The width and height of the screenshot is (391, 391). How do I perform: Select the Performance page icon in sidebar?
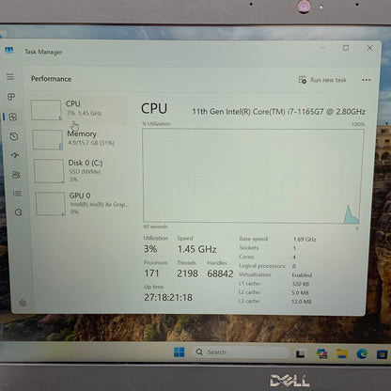pos(13,117)
